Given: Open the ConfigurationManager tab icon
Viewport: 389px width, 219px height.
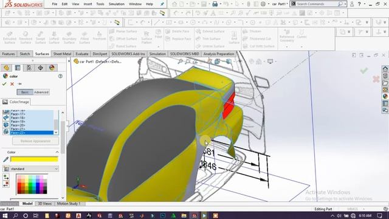Looking at the screenshot, I should (29, 68).
